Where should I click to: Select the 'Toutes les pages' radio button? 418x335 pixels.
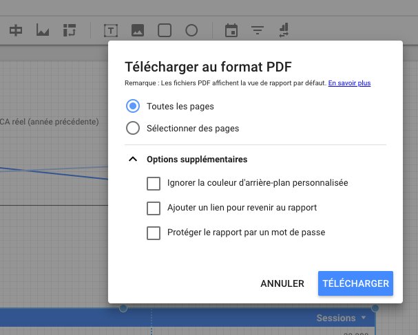click(x=133, y=106)
